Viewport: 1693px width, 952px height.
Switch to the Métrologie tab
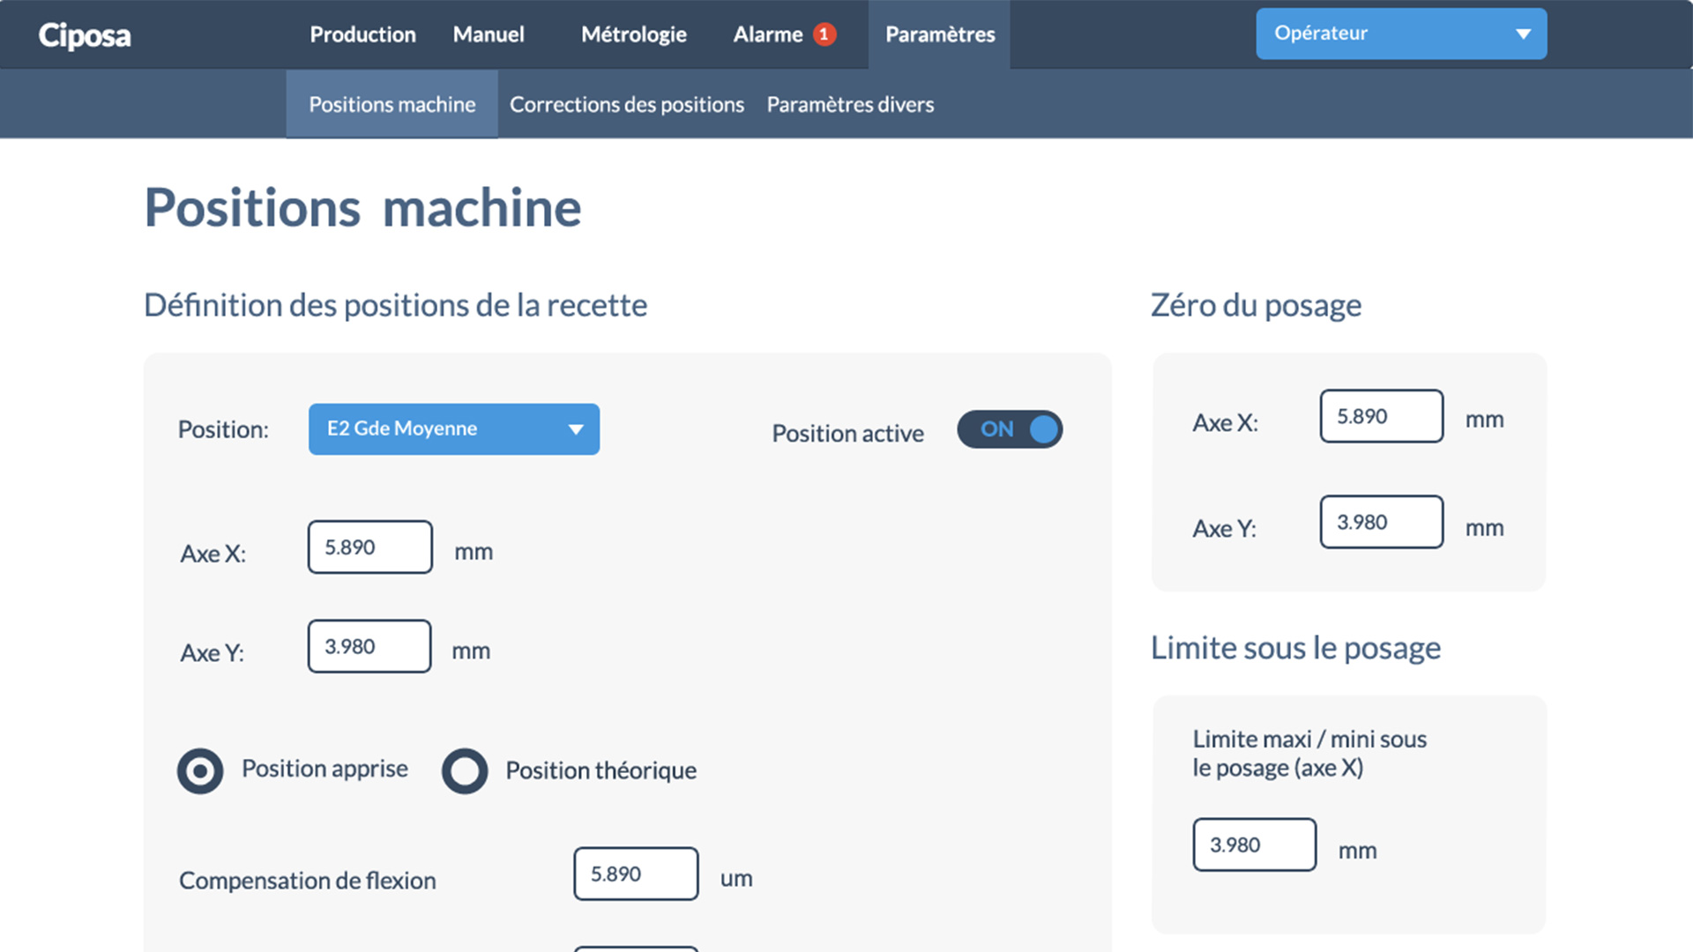click(x=633, y=34)
